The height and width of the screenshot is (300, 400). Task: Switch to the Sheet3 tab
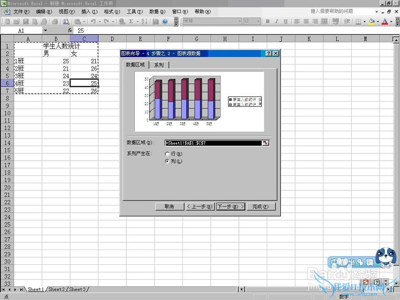click(x=77, y=289)
